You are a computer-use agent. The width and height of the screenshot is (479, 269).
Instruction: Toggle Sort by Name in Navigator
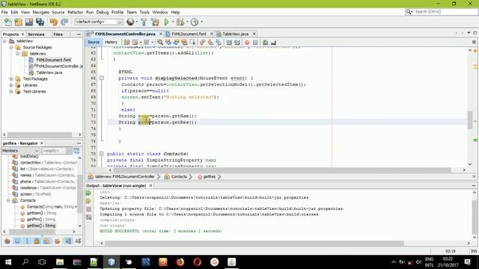[x=68, y=241]
